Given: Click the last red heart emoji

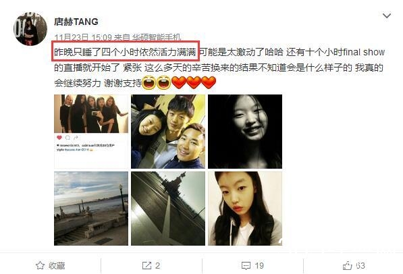Looking at the screenshot, I should pyautogui.click(x=209, y=83).
